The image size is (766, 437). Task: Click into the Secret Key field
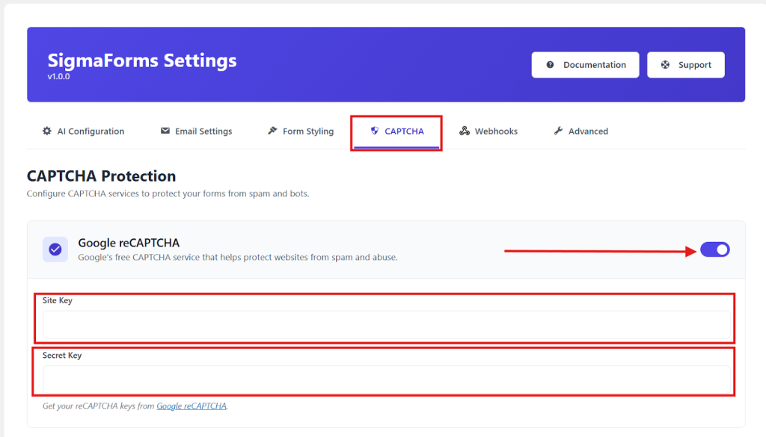click(x=386, y=380)
